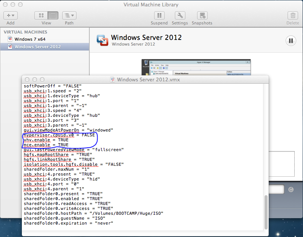Click the line sharedFolder0.expiration = "never"
Image resolution: width=303 pixels, height=237 pixels.
tap(69, 223)
